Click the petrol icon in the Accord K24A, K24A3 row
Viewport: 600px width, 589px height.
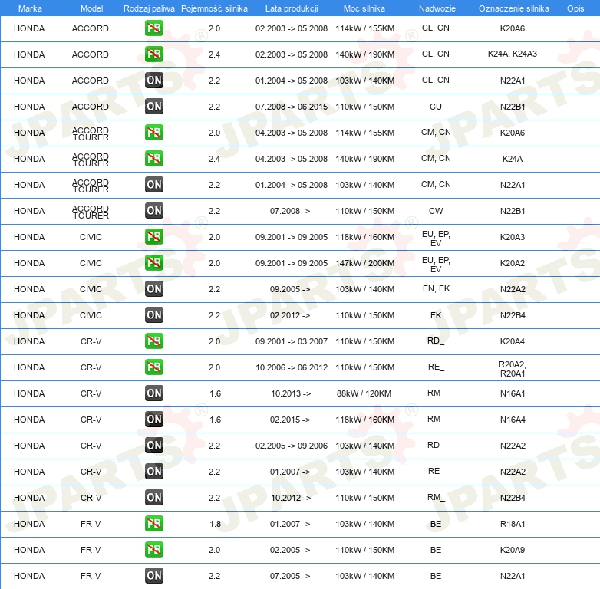[153, 54]
